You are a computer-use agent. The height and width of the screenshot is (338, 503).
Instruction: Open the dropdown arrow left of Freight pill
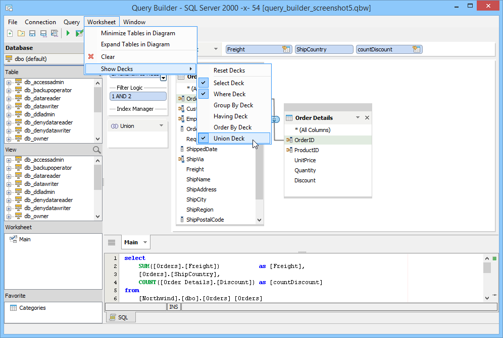click(216, 49)
